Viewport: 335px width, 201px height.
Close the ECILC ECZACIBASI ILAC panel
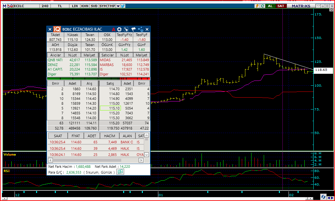[147, 29]
